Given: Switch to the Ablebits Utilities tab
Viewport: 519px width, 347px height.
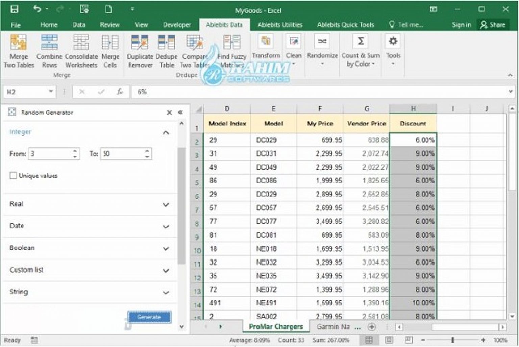Looking at the screenshot, I should [280, 25].
